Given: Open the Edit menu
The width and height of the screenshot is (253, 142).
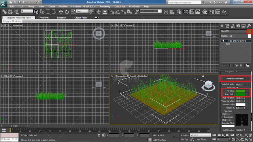Looking at the screenshot, I should 12,7.
